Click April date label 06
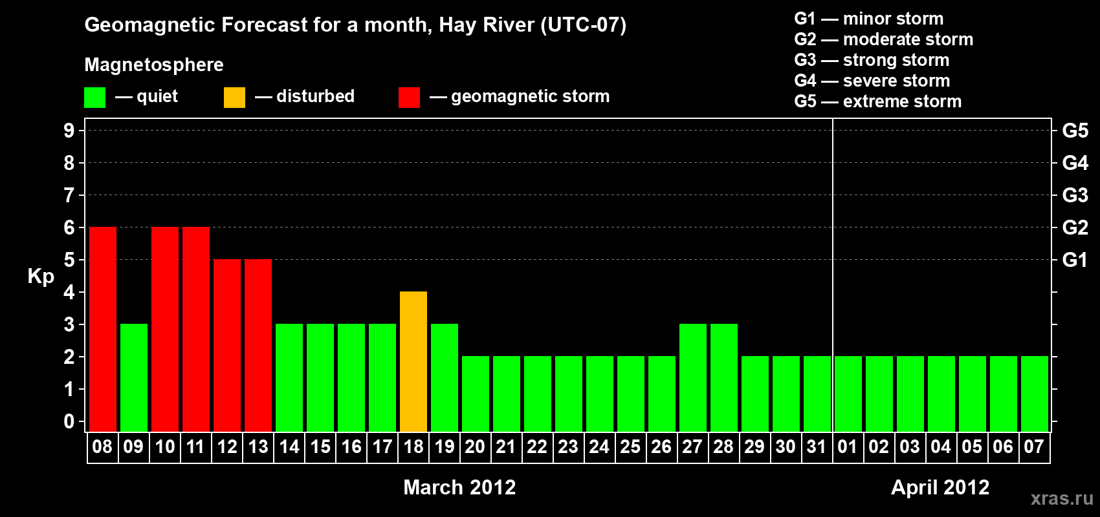 click(x=1003, y=447)
